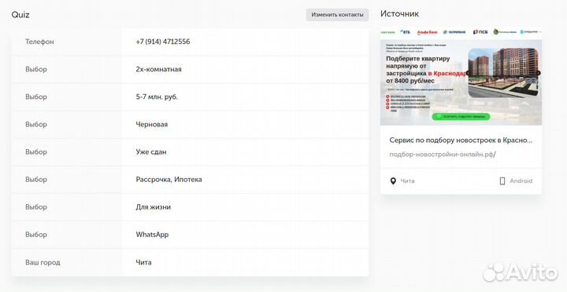Click the 2х-комнатная value

point(158,69)
